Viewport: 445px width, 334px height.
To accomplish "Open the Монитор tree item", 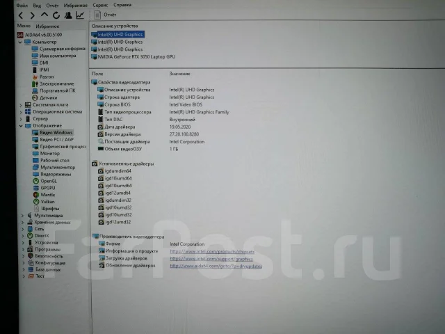I will pos(47,154).
